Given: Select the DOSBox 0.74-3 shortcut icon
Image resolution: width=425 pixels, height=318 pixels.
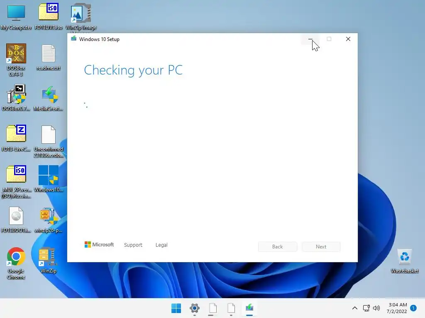Looking at the screenshot, I should (x=16, y=60).
